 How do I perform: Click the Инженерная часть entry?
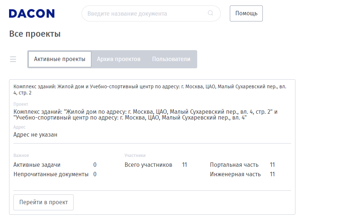point(235,174)
